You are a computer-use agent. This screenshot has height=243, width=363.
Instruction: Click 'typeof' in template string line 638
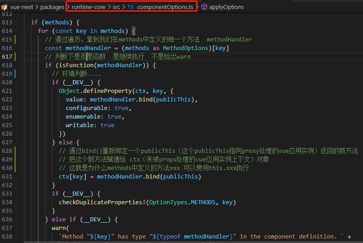click(170, 237)
